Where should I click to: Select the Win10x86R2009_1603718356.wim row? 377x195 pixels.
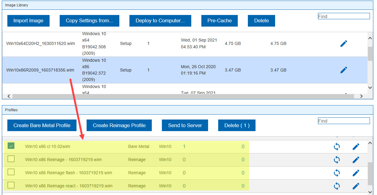185,70
